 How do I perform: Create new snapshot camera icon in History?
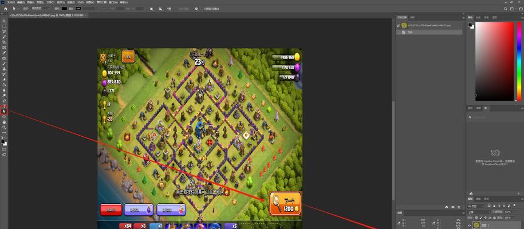453,207
